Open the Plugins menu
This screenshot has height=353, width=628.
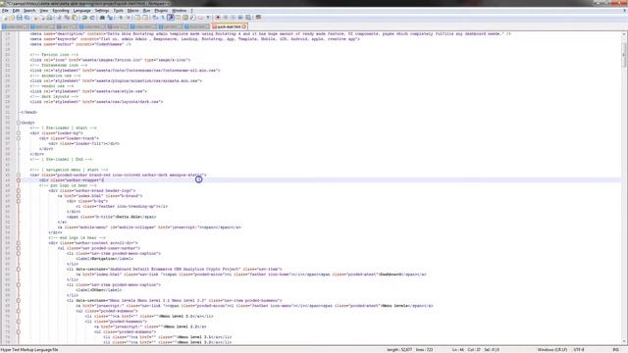pyautogui.click(x=161, y=11)
